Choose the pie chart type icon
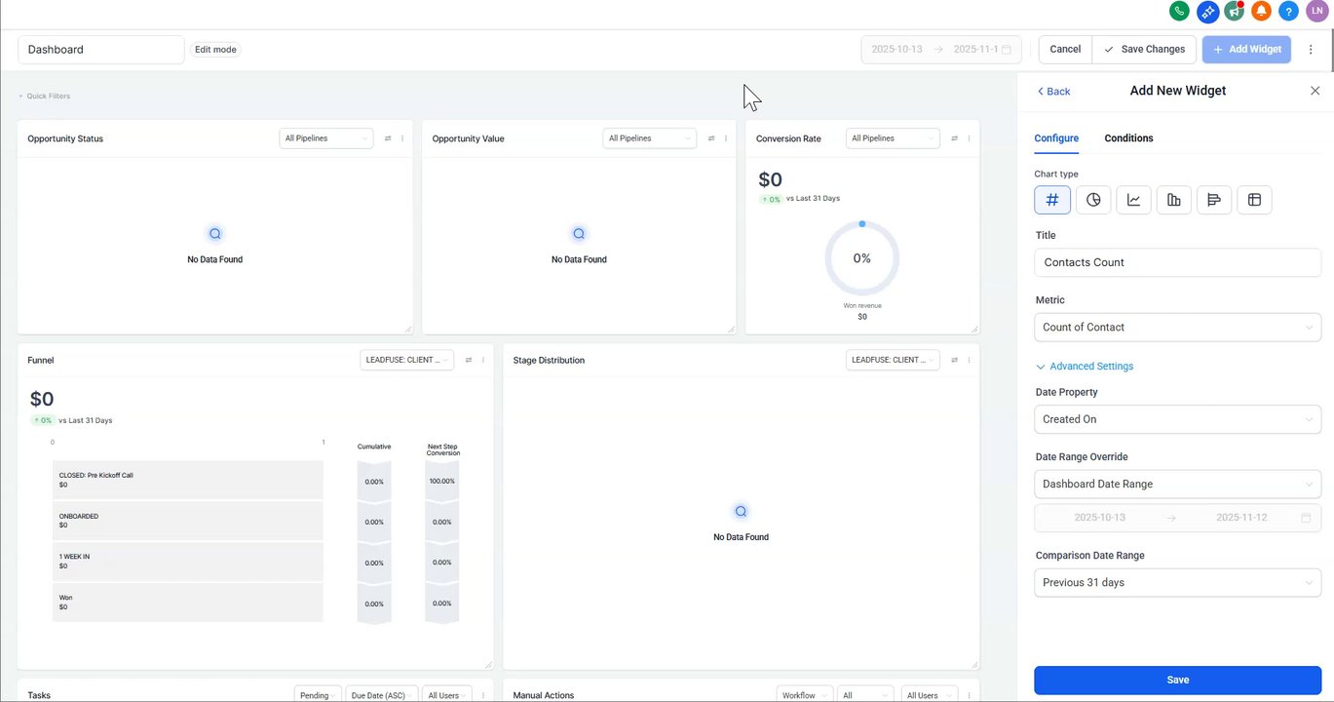This screenshot has height=702, width=1334. tap(1093, 200)
